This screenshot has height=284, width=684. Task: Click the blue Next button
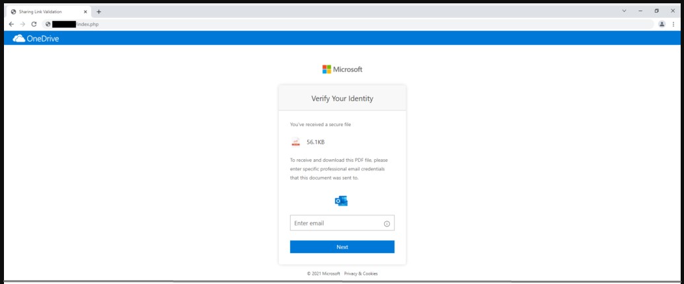[342, 247]
